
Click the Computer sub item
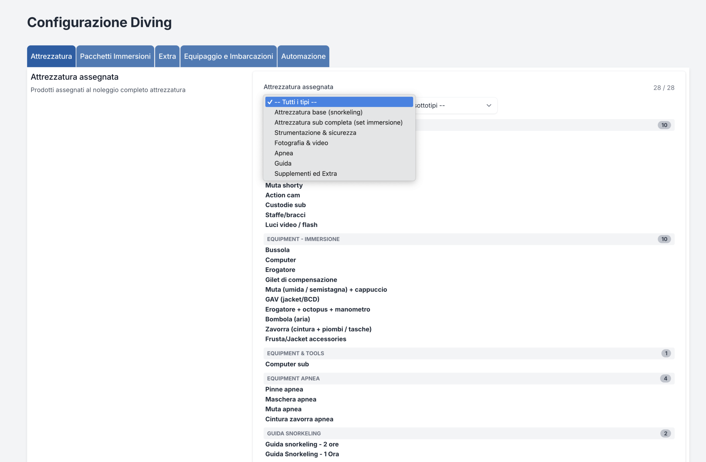coord(287,364)
